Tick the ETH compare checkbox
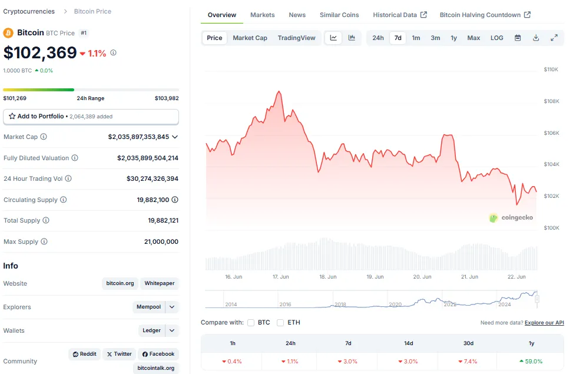Viewport: 573px width, 374px height. click(x=280, y=322)
